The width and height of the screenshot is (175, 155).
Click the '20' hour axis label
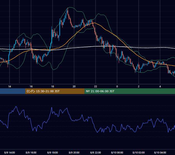pos(74,87)
